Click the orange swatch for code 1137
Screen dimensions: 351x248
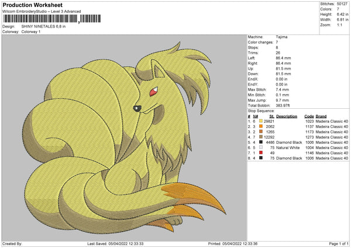261,126
